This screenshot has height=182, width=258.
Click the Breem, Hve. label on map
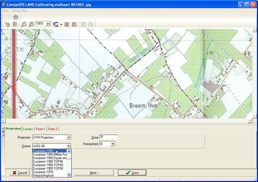click(x=144, y=105)
